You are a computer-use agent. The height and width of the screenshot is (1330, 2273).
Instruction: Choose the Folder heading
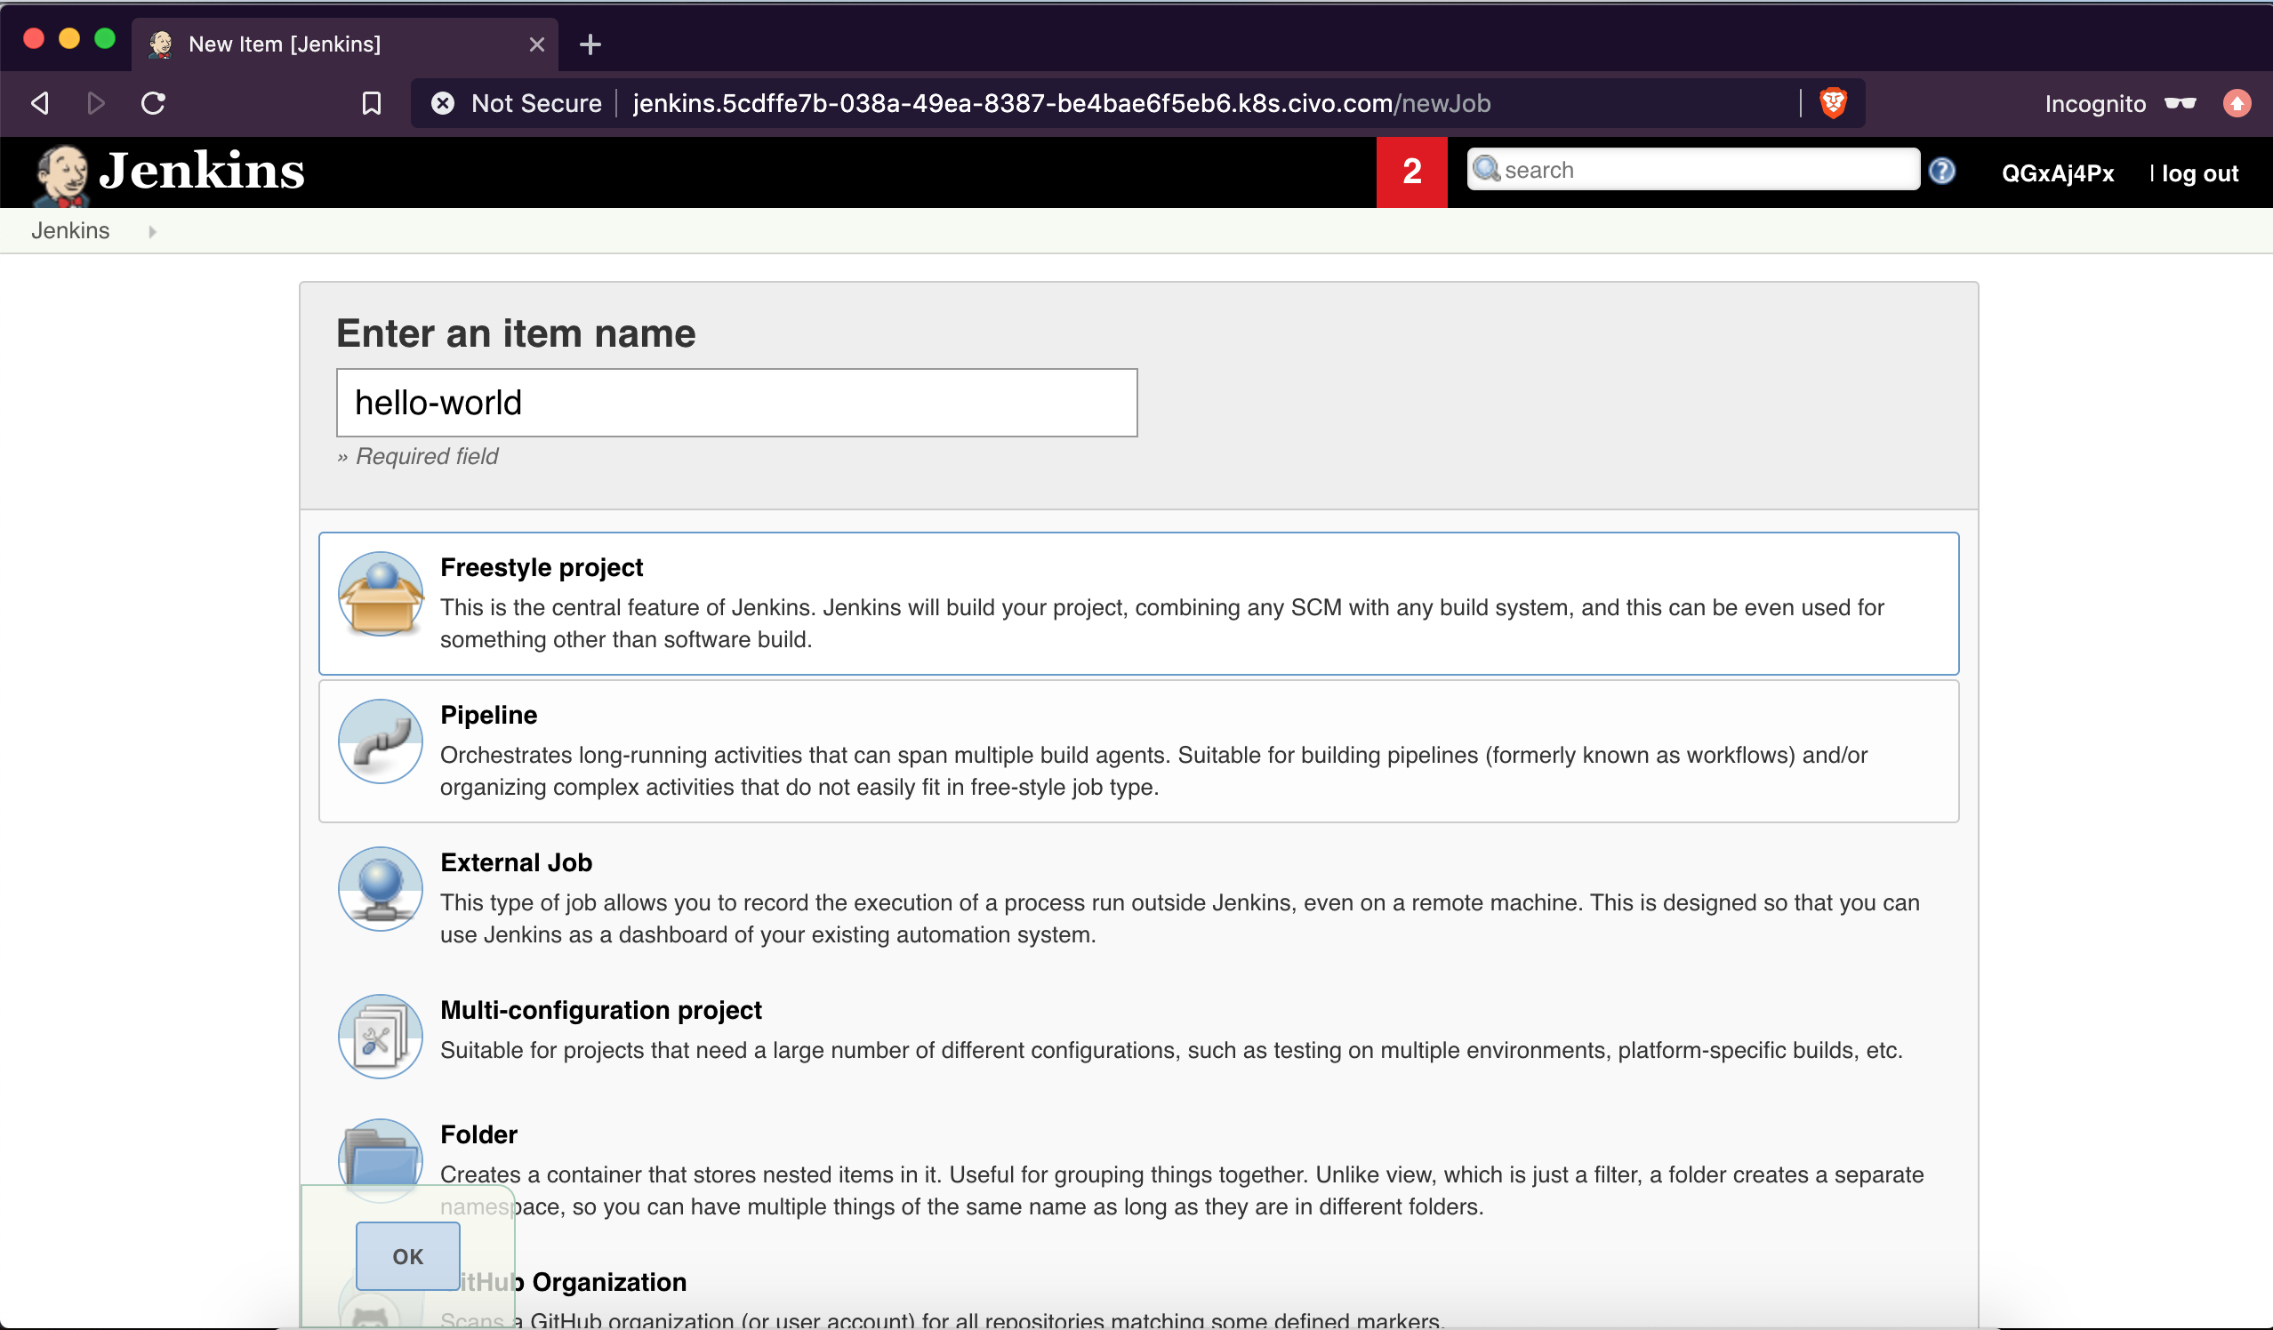click(x=478, y=1134)
